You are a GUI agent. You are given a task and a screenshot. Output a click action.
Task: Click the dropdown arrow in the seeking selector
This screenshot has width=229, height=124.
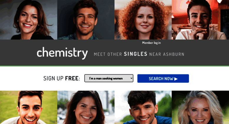click(131, 78)
